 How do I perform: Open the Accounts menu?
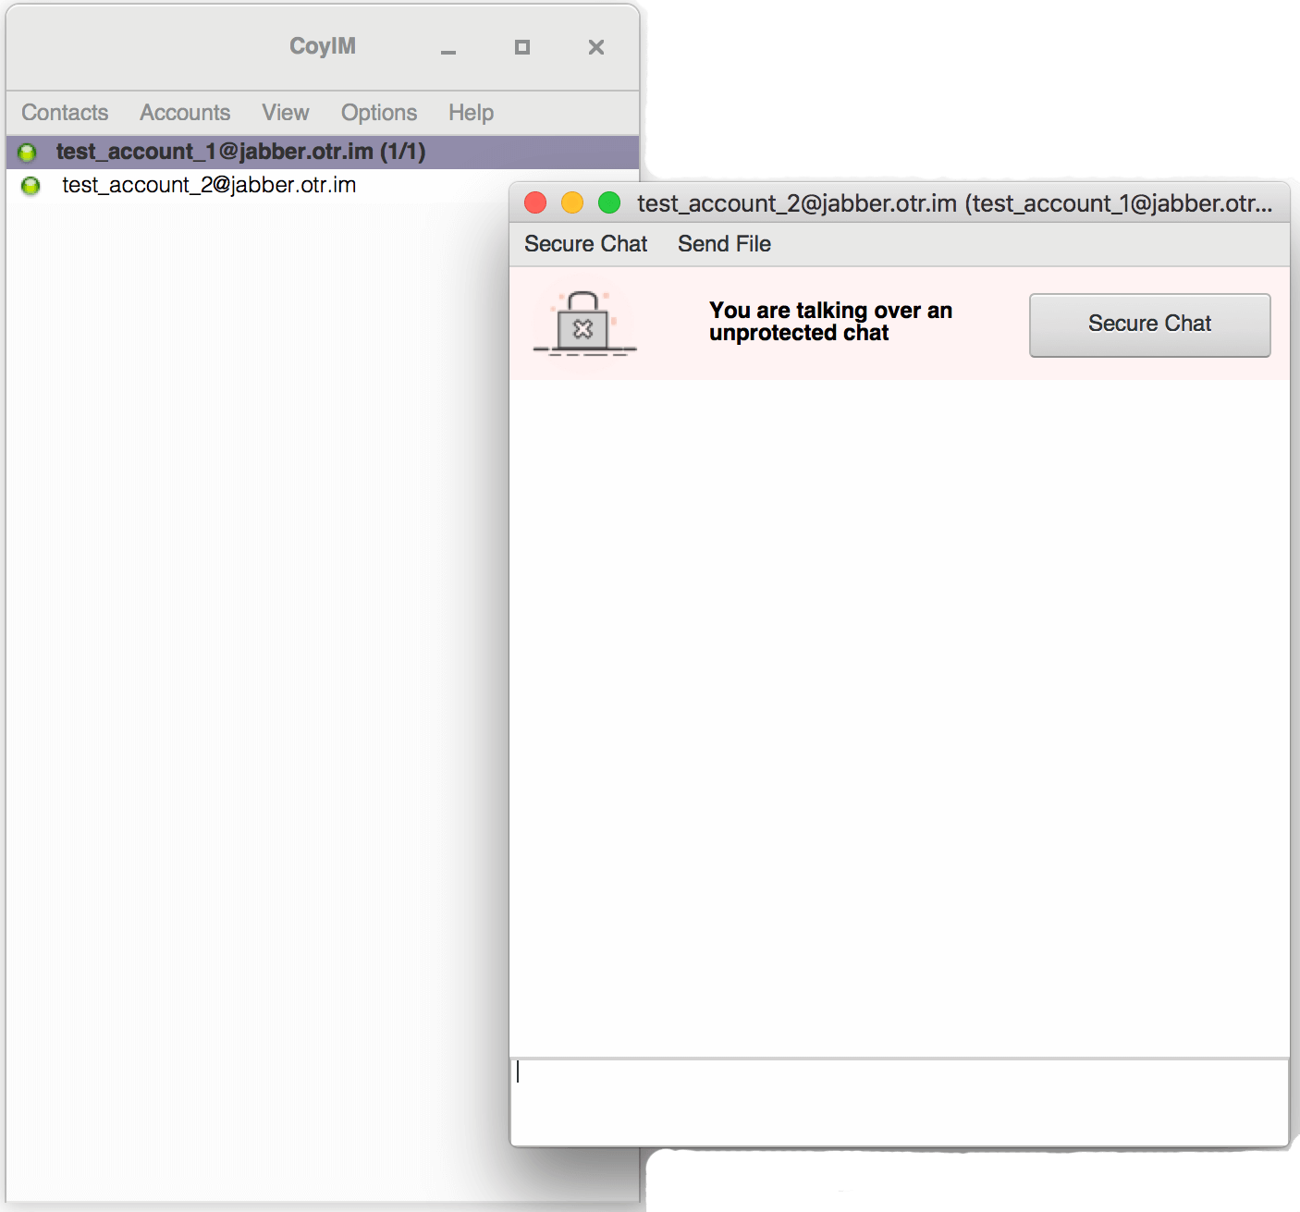185,113
